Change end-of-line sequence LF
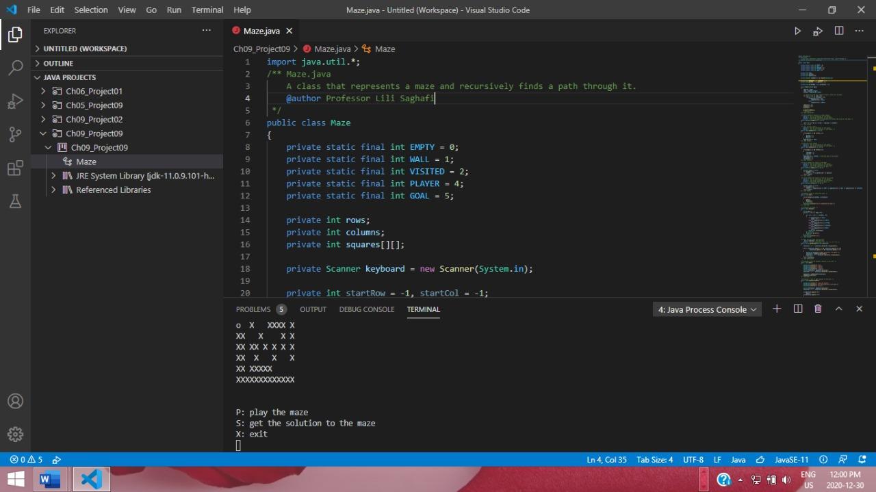The height and width of the screenshot is (492, 876). [717, 460]
